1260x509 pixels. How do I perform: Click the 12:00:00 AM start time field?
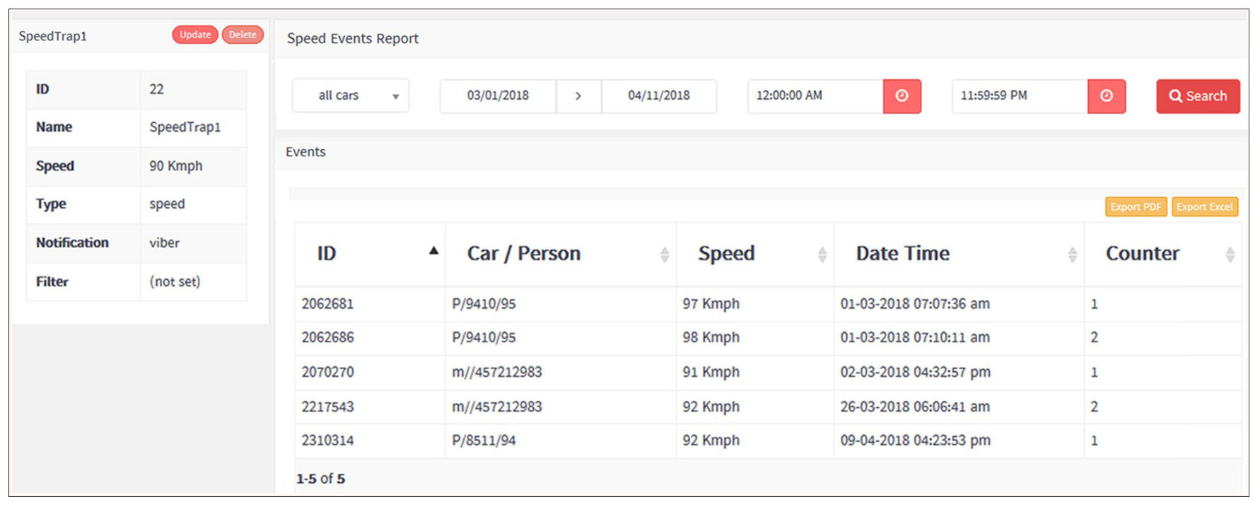(x=815, y=96)
